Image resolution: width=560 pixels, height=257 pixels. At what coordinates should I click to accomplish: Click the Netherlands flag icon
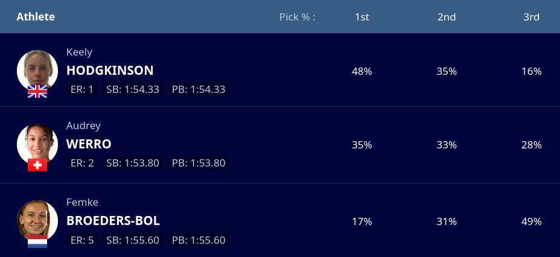(37, 241)
